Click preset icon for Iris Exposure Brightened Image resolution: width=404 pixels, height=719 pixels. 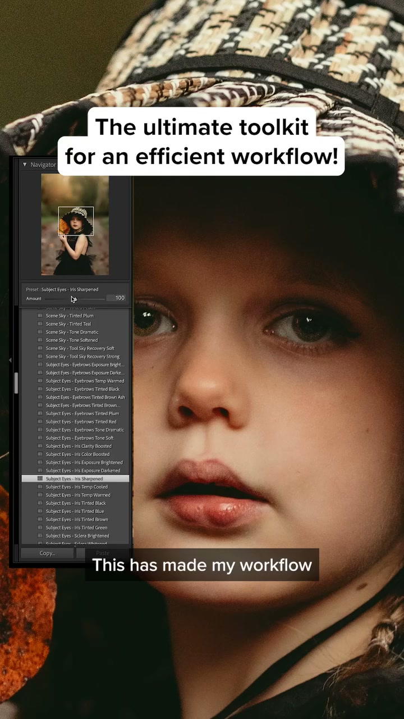[x=40, y=462]
